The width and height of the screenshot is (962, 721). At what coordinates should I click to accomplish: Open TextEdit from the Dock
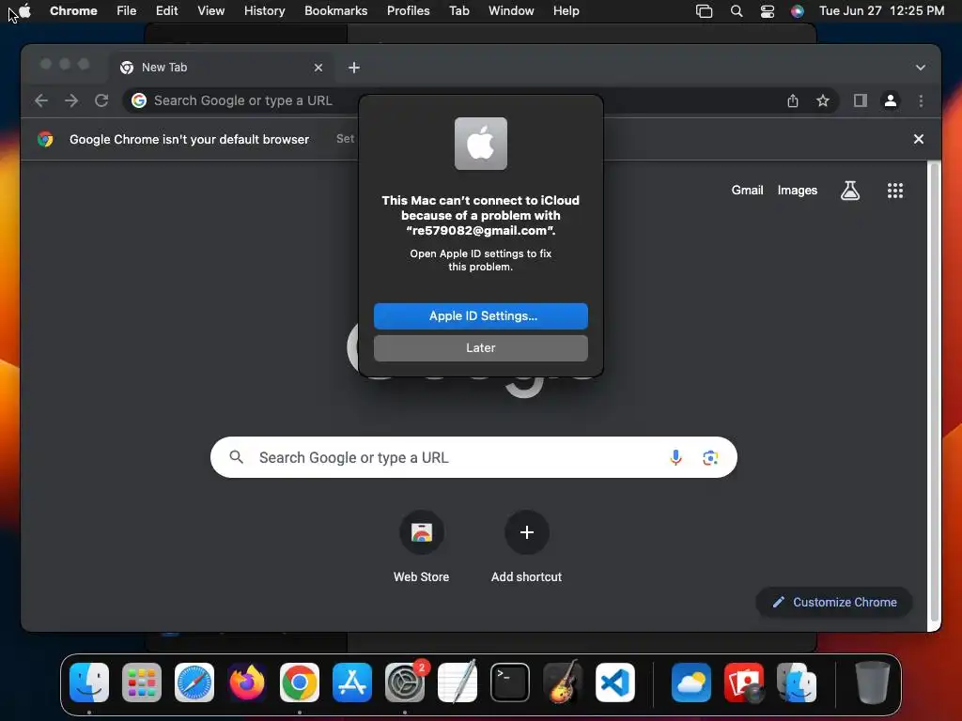tap(458, 682)
